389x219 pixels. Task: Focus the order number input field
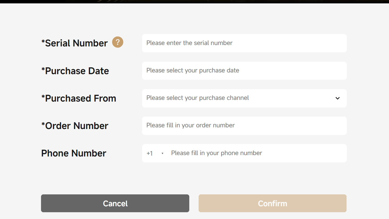[x=244, y=126]
